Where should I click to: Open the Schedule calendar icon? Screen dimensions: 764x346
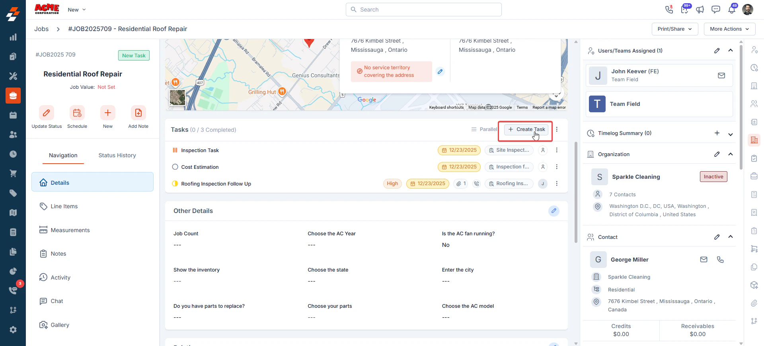coord(77,113)
